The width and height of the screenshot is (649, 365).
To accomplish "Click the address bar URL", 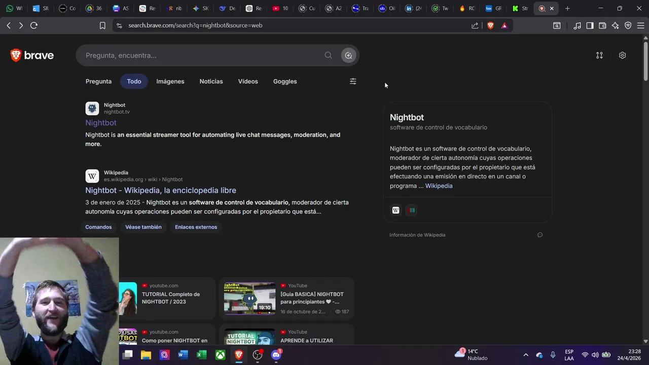I will 195,25.
